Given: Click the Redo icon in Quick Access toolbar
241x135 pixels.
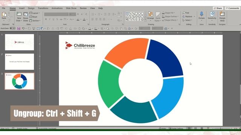Looking at the screenshot, I should pos(29,28).
